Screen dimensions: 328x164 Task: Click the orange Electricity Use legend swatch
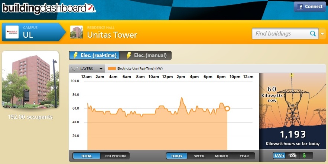point(112,68)
